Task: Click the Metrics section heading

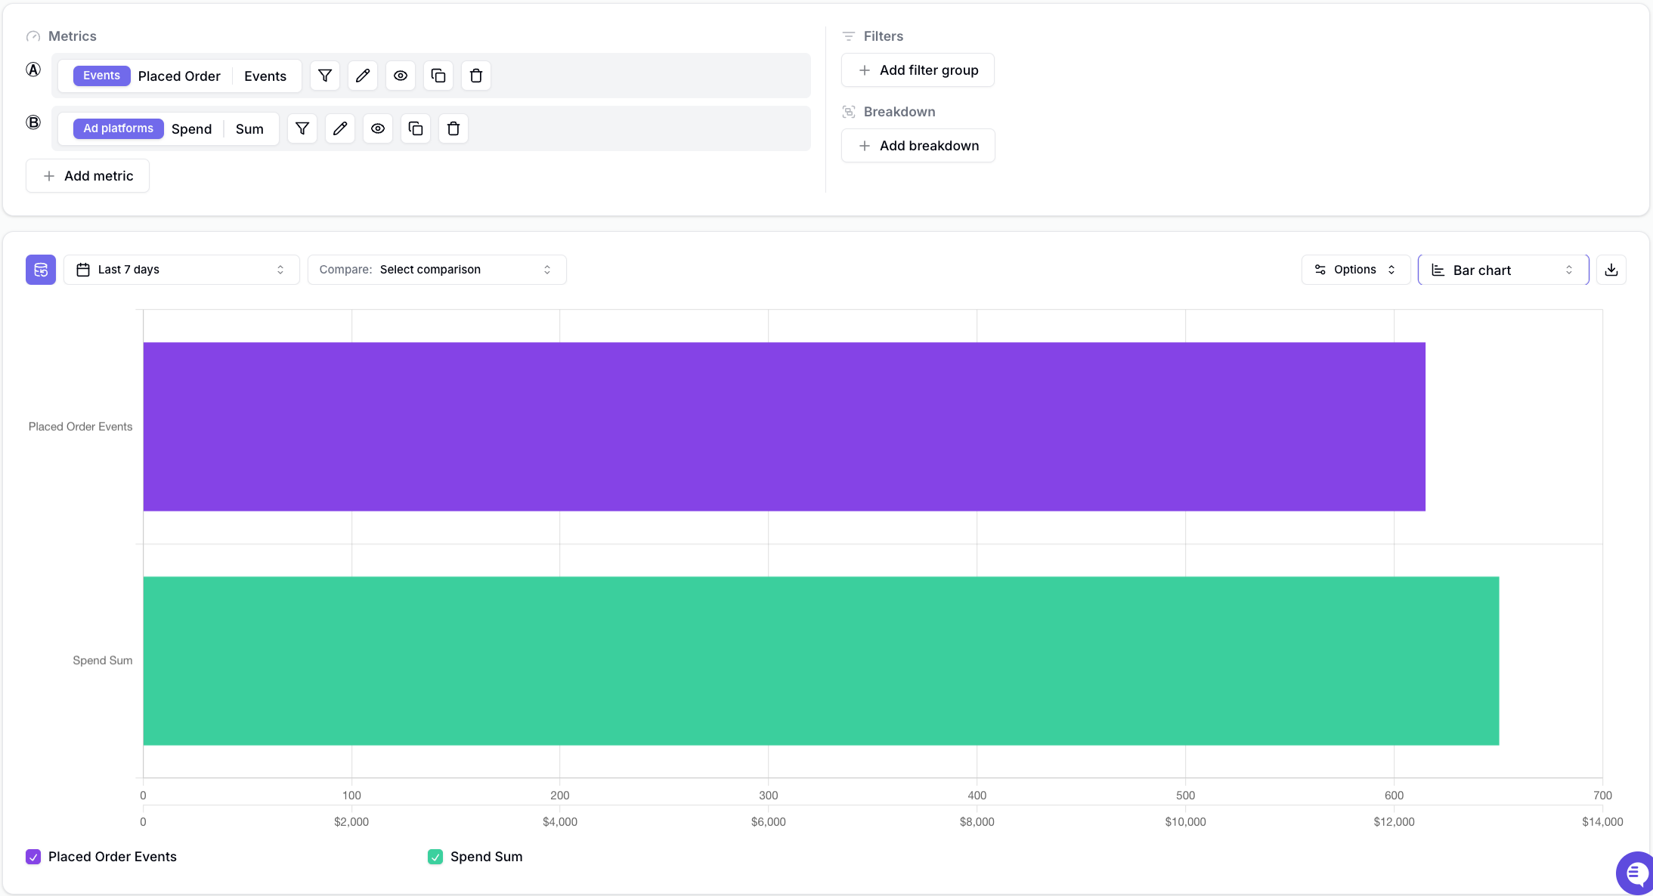Action: pos(73,36)
